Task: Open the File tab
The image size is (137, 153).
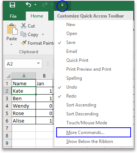Action: pyautogui.click(x=13, y=16)
